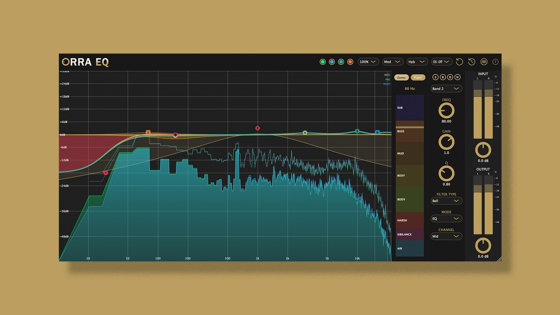The width and height of the screenshot is (560, 315).
Task: Open the OS: Off oversampling dropdown
Action: [x=441, y=62]
